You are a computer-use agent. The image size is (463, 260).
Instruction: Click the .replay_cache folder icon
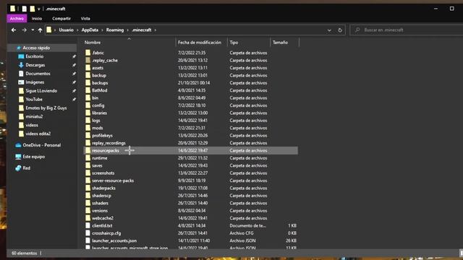click(88, 60)
